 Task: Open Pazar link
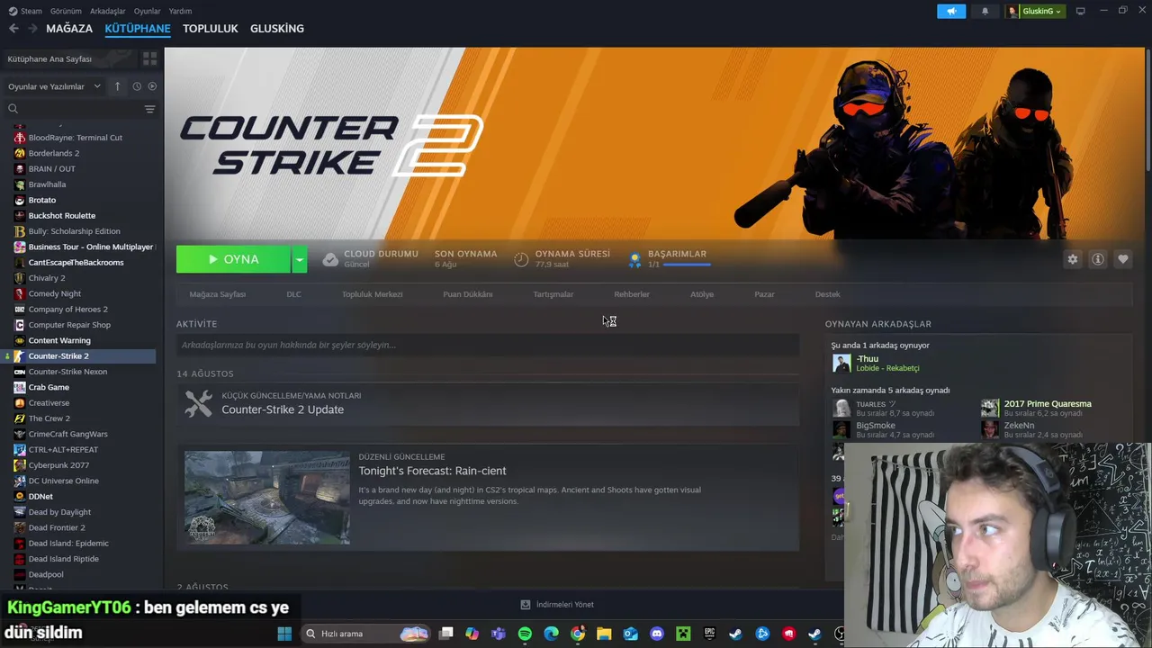[764, 294]
